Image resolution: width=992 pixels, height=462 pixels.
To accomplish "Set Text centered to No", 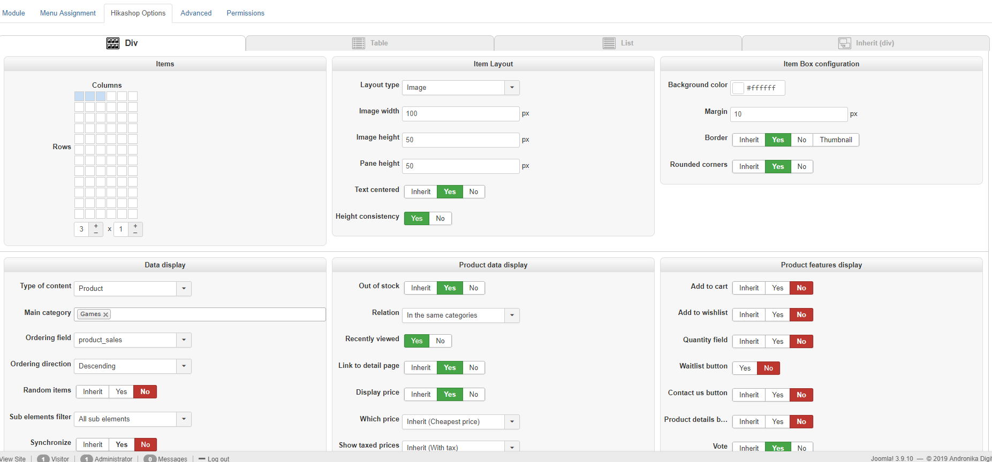I will pos(474,192).
